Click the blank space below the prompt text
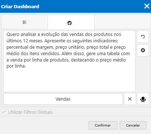 pyautogui.click(x=69, y=80)
